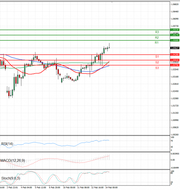Click the current price 1.04627 label
The width and height of the screenshot is (180, 190).
tap(175, 48)
